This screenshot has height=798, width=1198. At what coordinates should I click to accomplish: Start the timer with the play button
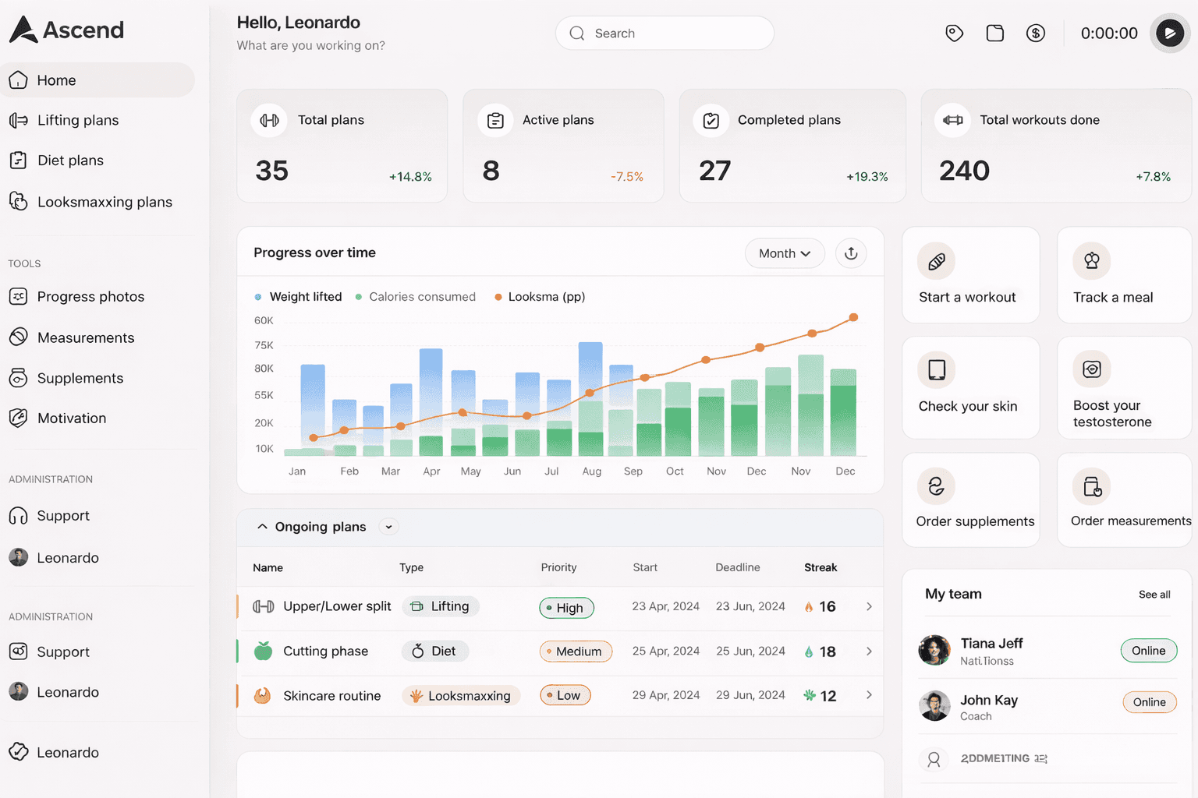1169,33
